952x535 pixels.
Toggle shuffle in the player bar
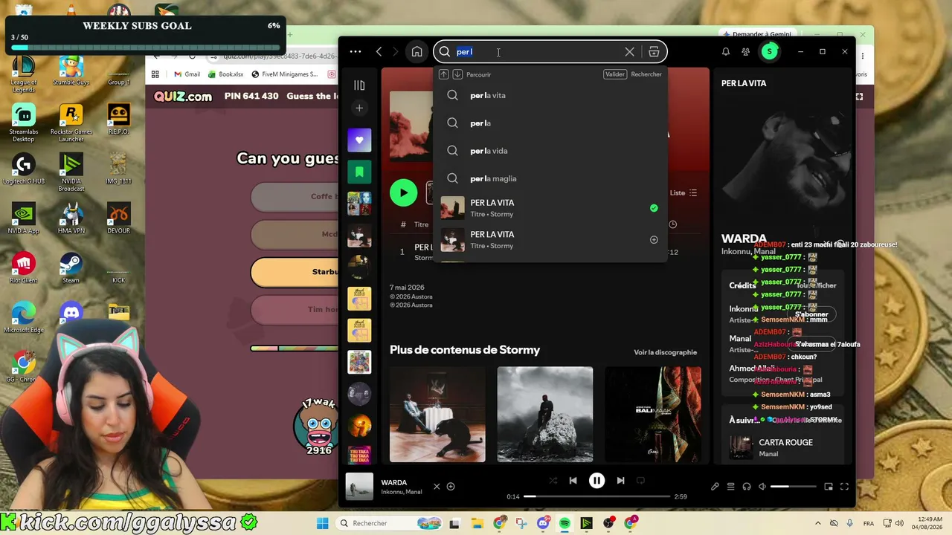pos(553,481)
